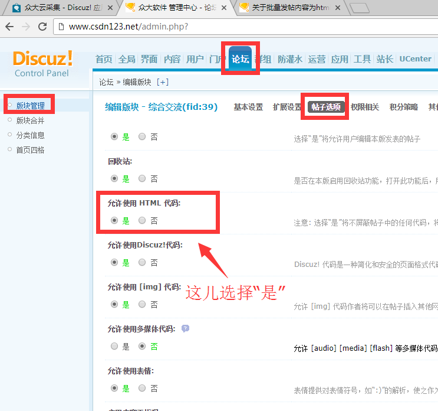Open the 界面 top menu
438x411 pixels.
(149, 59)
